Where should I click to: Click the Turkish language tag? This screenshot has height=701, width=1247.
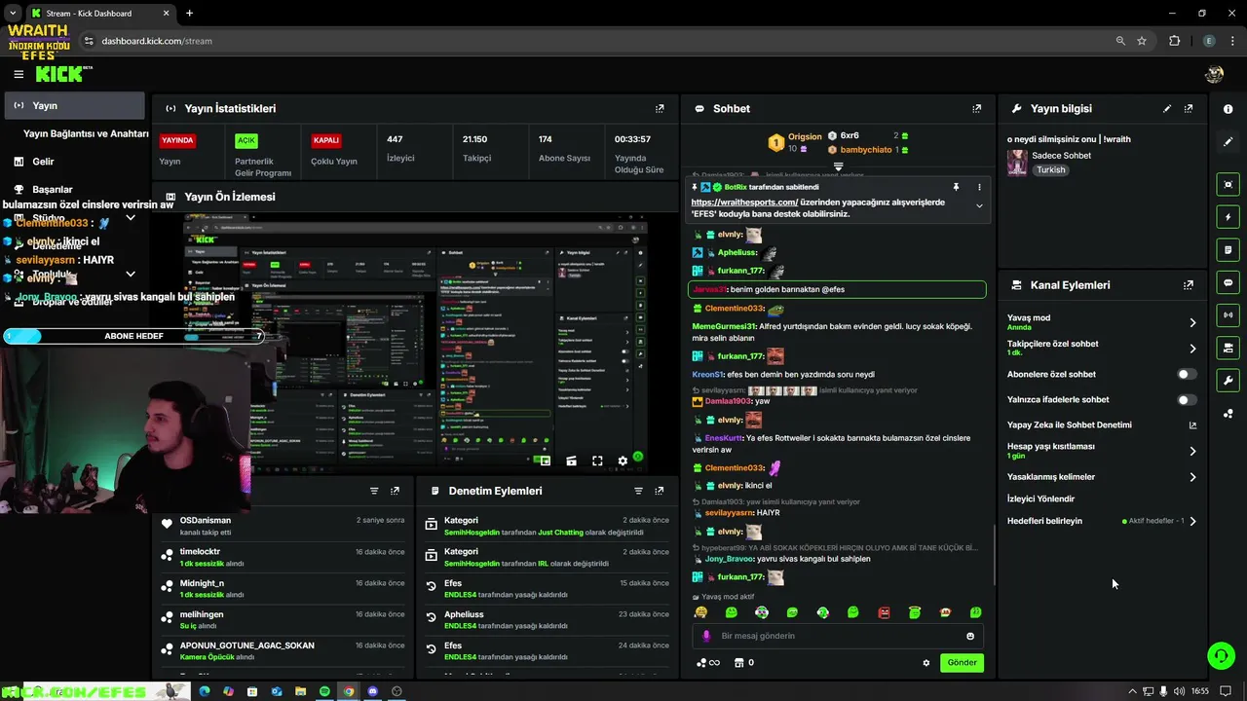point(1051,169)
